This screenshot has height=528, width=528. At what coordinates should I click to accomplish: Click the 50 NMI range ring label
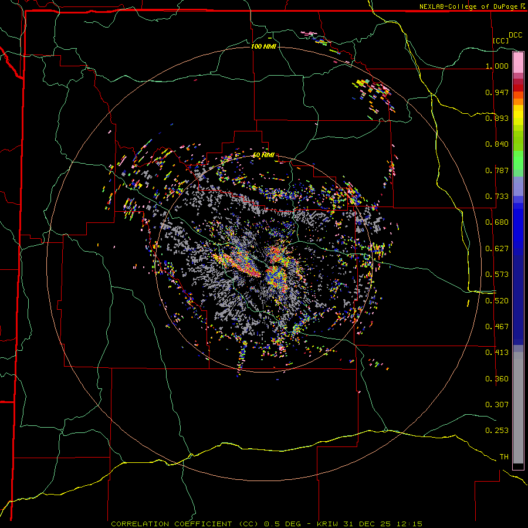point(263,155)
